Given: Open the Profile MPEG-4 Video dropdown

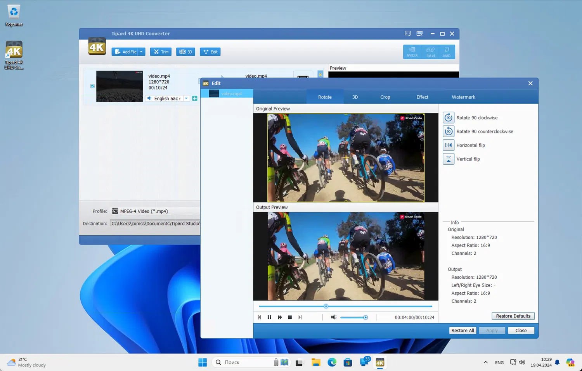Looking at the screenshot, I should point(155,211).
